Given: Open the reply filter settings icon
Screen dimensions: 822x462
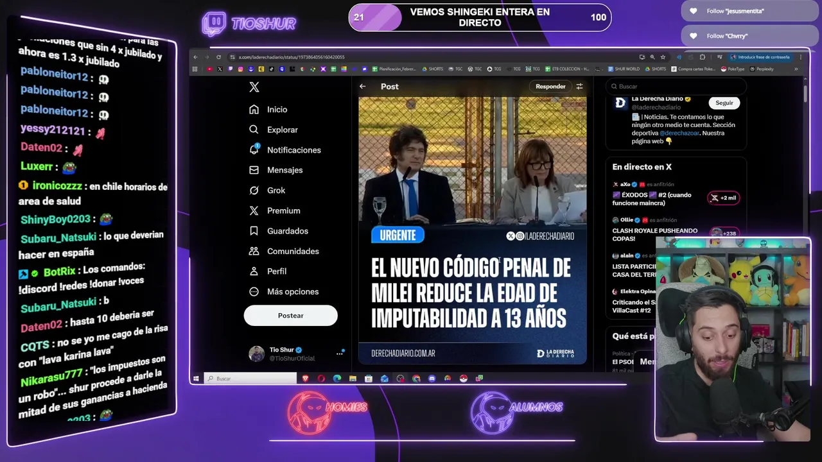Looking at the screenshot, I should tap(579, 86).
